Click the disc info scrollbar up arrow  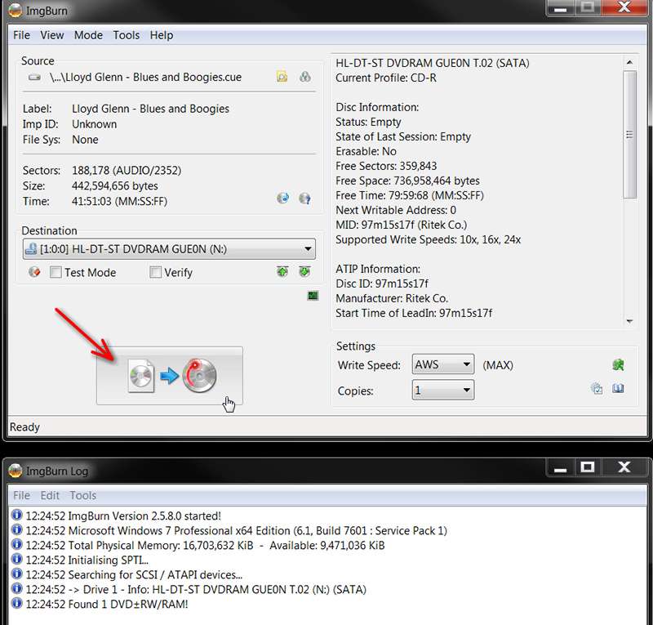pos(629,62)
